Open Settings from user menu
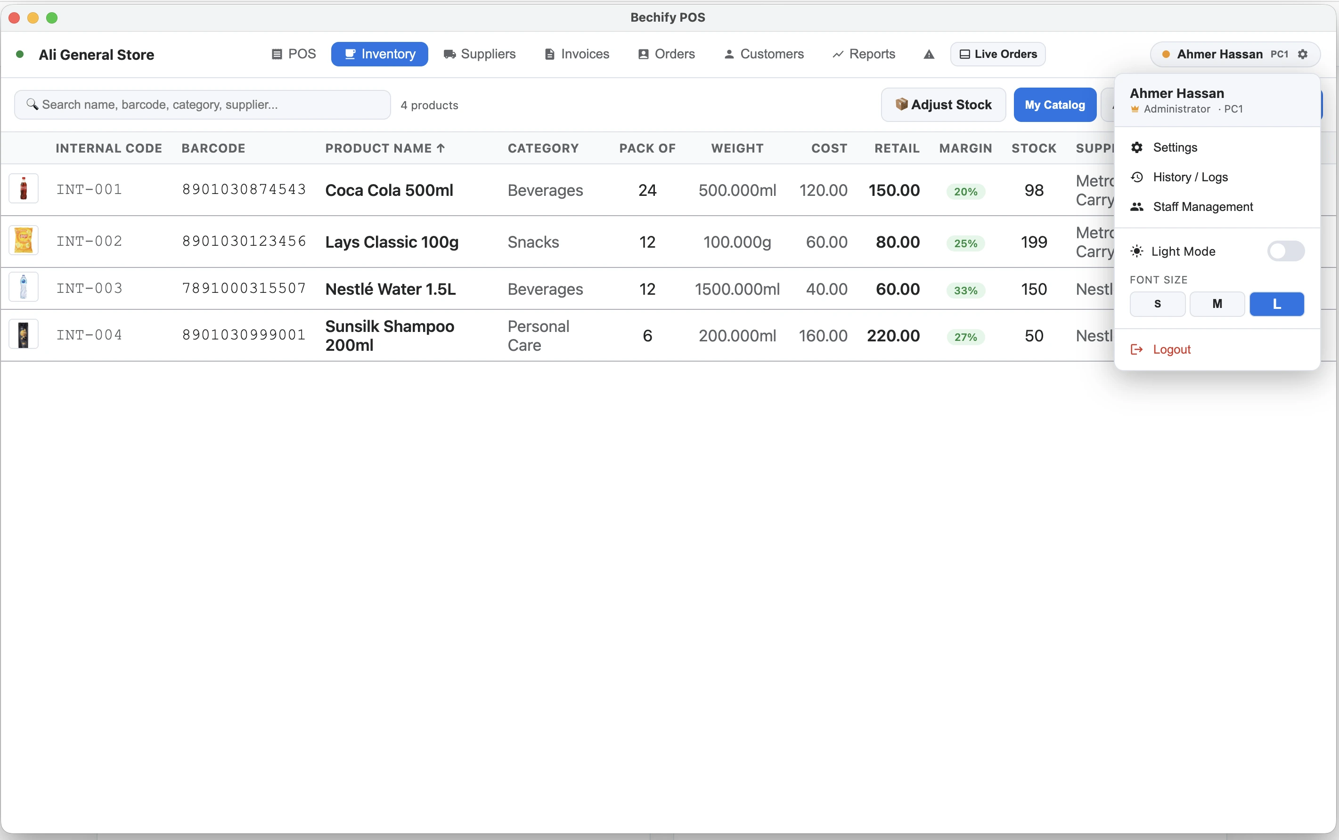The width and height of the screenshot is (1339, 840). point(1217,147)
